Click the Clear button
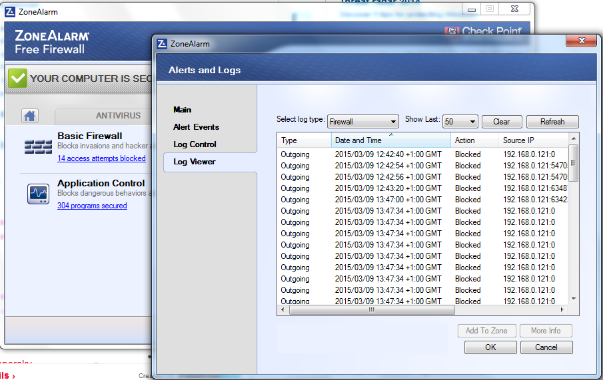The height and width of the screenshot is (380, 603). 502,122
